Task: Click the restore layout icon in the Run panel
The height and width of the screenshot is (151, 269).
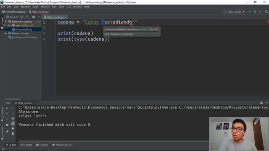Action: coord(7,125)
